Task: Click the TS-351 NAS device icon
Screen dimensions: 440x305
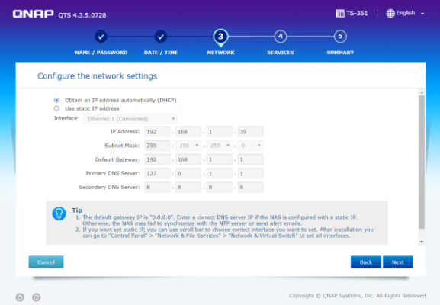Action: click(x=340, y=13)
